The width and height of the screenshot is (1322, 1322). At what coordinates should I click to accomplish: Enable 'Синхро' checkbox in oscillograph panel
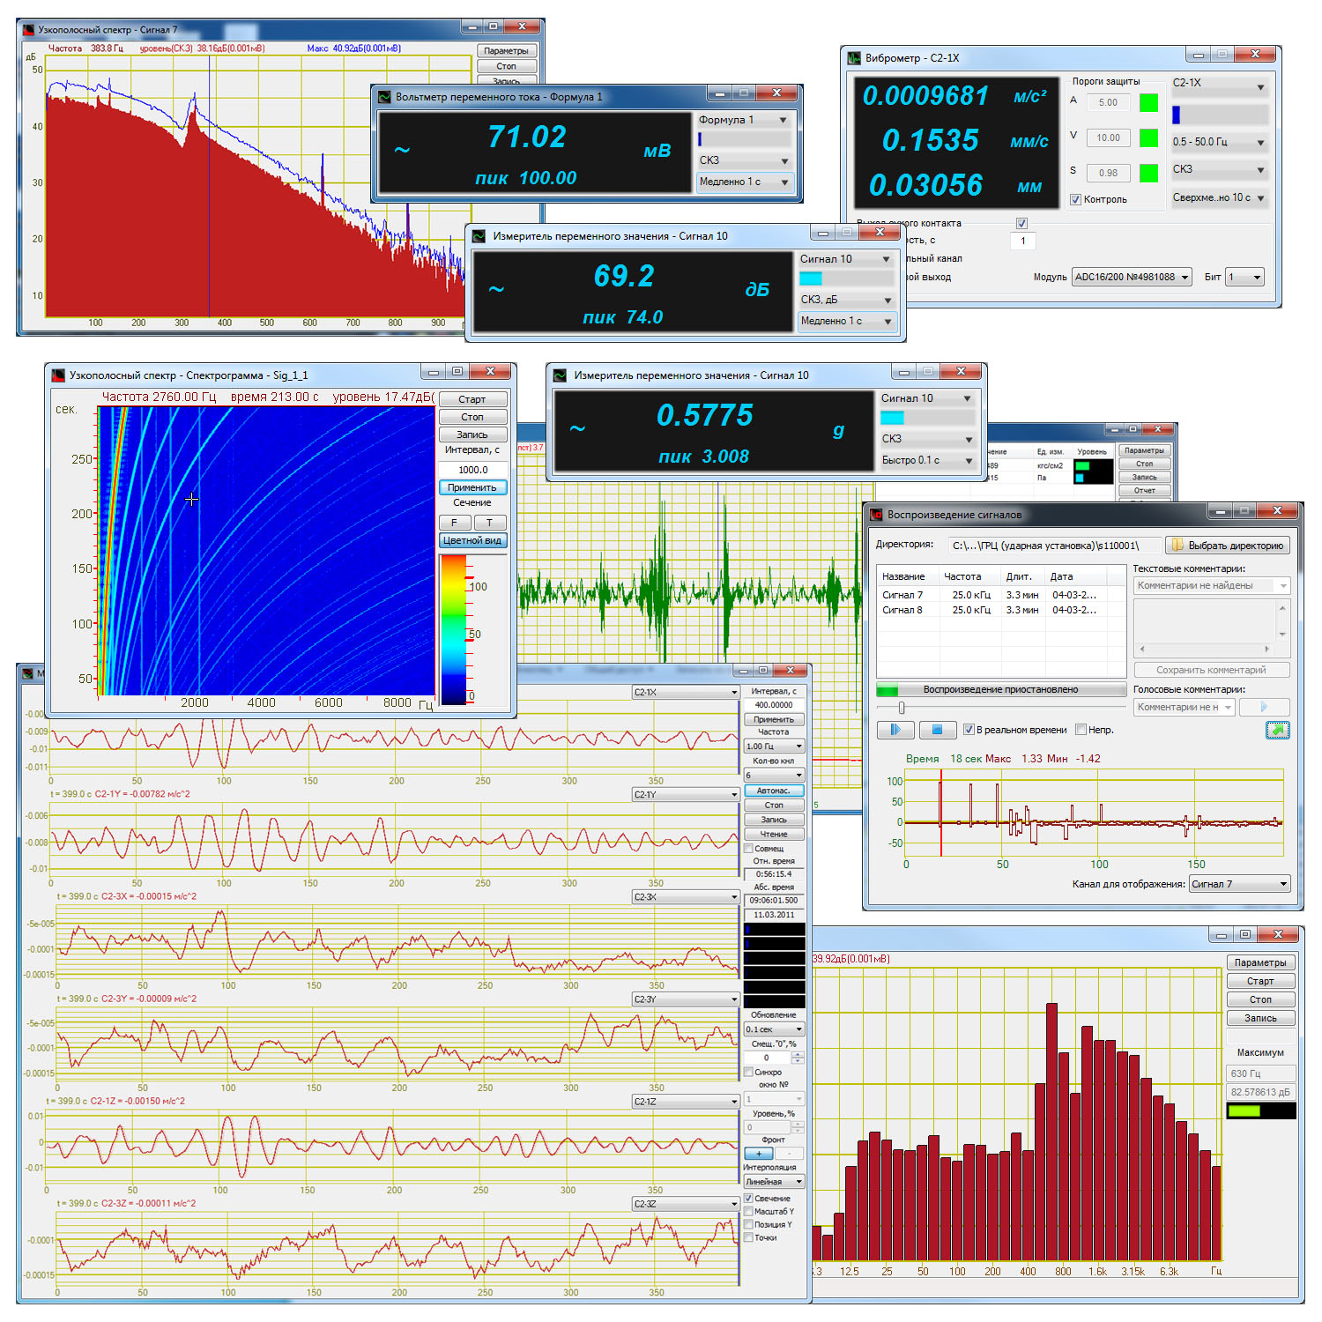click(748, 1073)
